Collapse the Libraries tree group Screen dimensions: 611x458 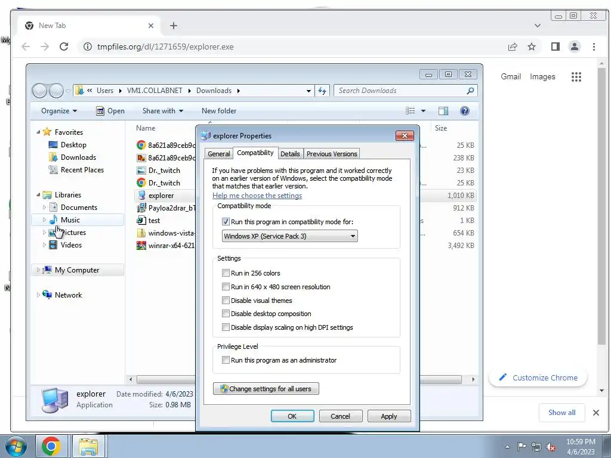coord(38,195)
